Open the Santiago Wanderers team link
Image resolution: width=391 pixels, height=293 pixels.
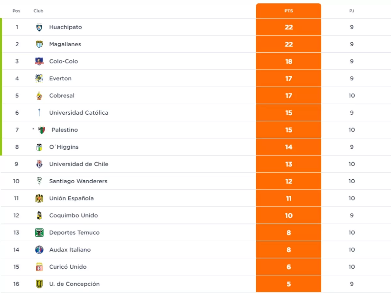[78, 181]
